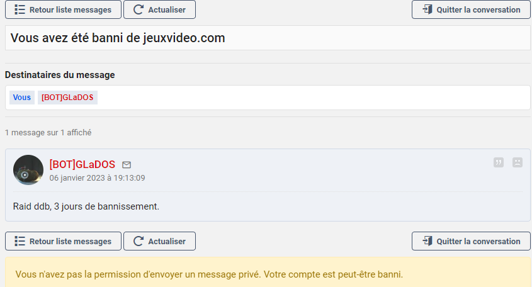The height and width of the screenshot is (287, 532).
Task: Click the message text "Raid ddb, 3 jours"
Action: [86, 206]
